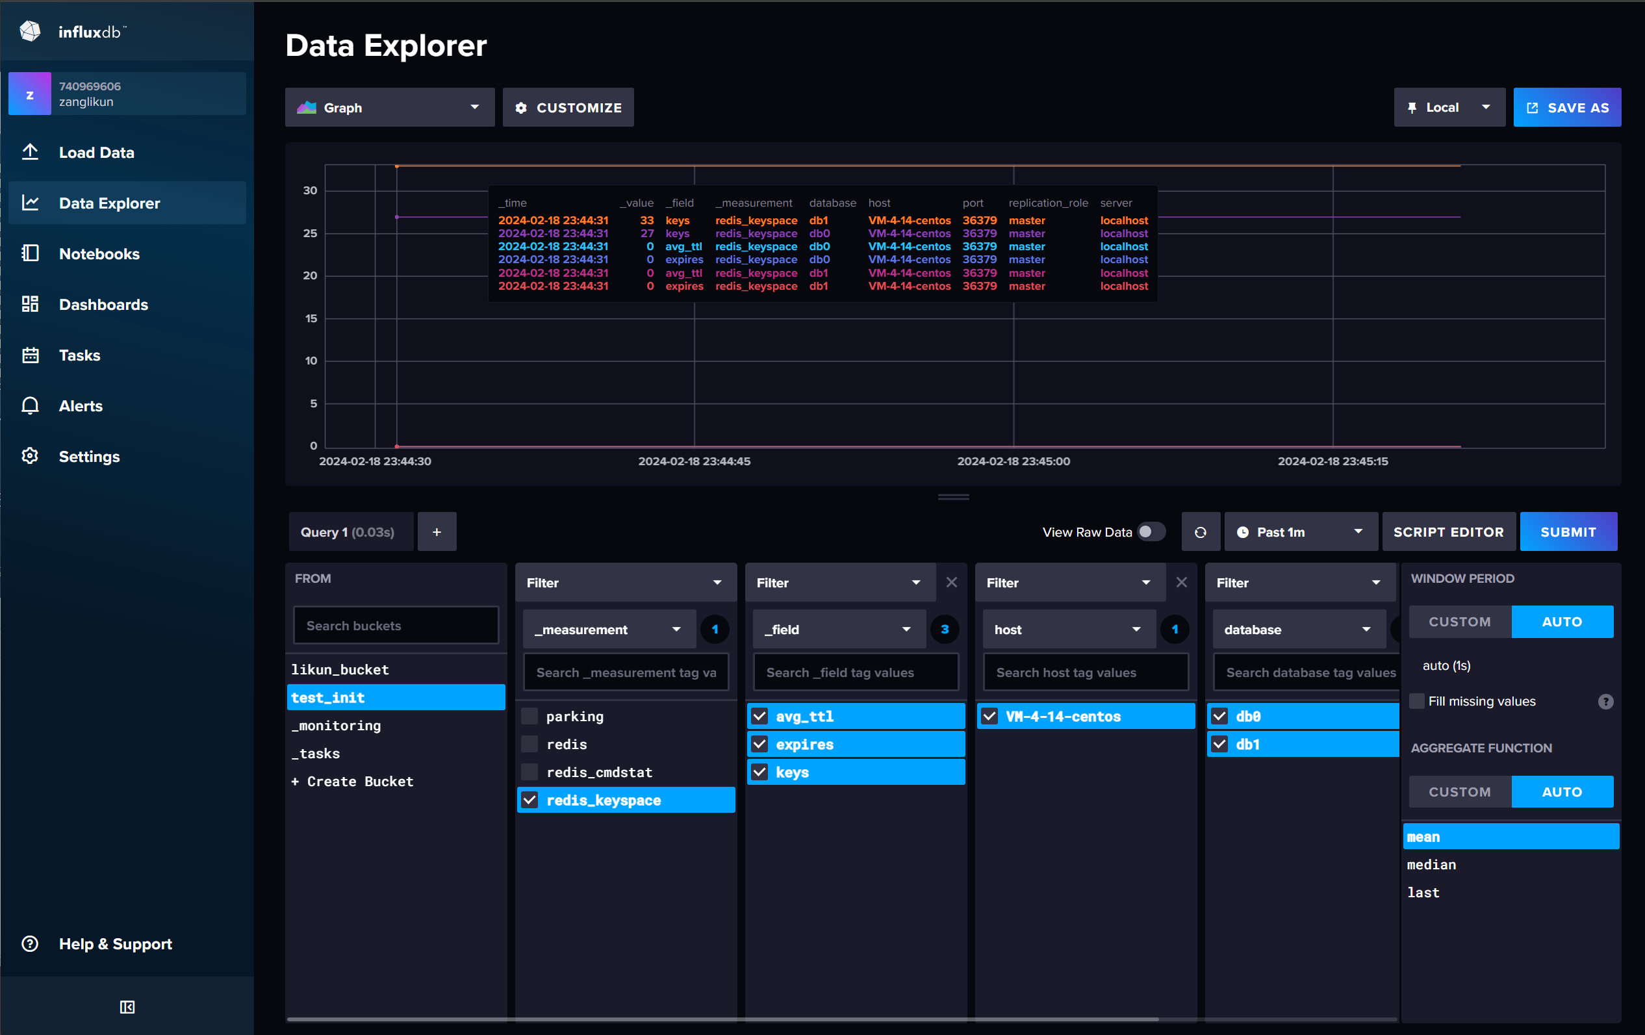Click the SUBMIT button
Image resolution: width=1645 pixels, height=1035 pixels.
click(1567, 531)
